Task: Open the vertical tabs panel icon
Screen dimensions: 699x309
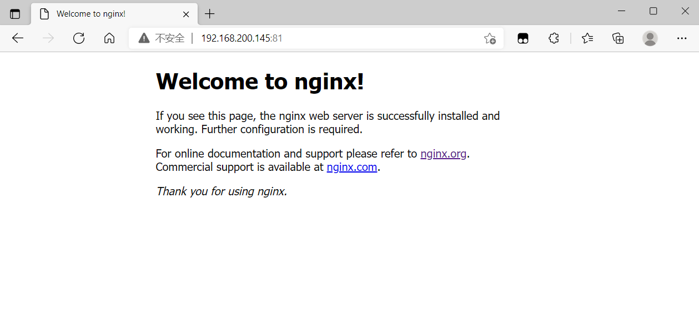Action: (x=15, y=14)
